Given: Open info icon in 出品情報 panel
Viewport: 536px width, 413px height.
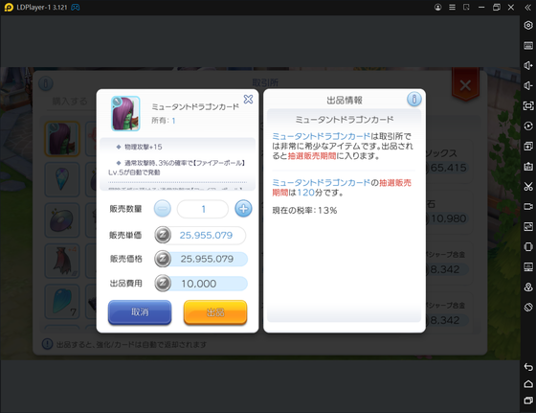Looking at the screenshot, I should pos(413,99).
